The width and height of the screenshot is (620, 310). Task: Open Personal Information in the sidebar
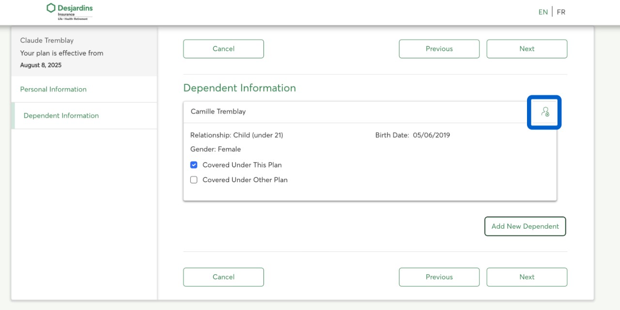(x=53, y=89)
